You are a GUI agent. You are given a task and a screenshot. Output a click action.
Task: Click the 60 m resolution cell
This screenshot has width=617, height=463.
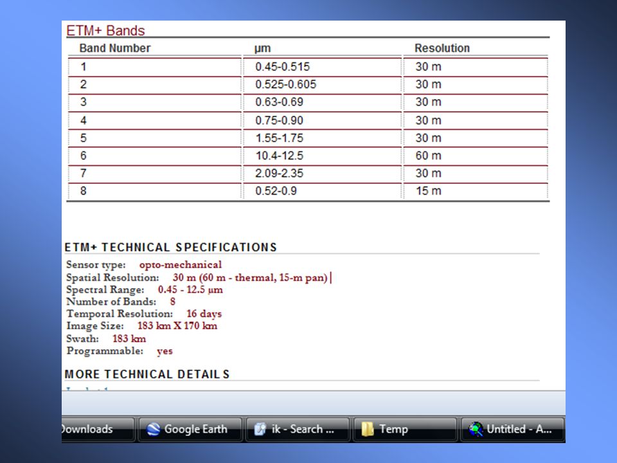coord(476,156)
